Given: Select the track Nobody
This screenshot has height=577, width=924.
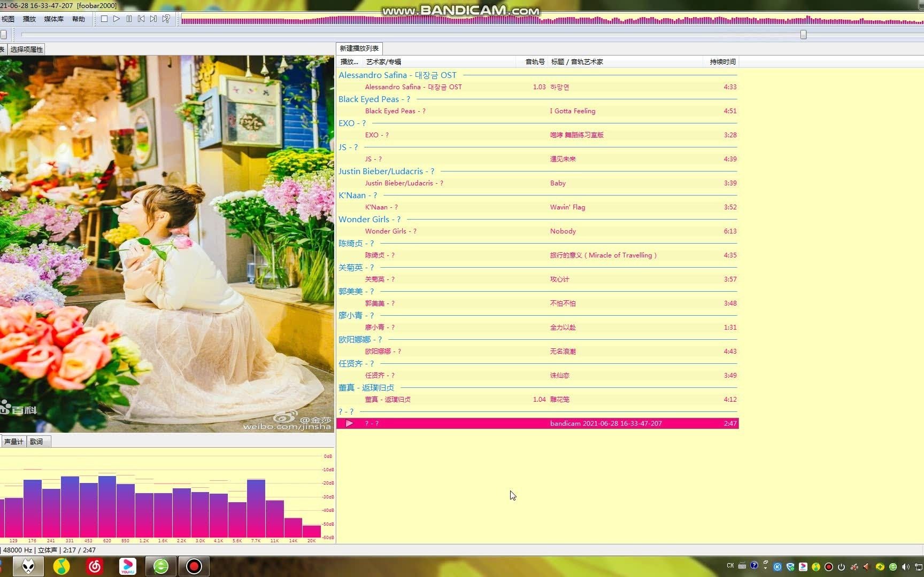Looking at the screenshot, I should pos(537,231).
